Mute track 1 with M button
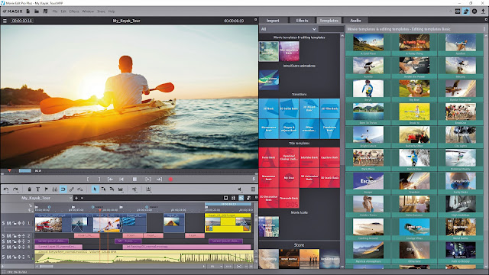Viewport: 489px width, 275px height. [8, 223]
